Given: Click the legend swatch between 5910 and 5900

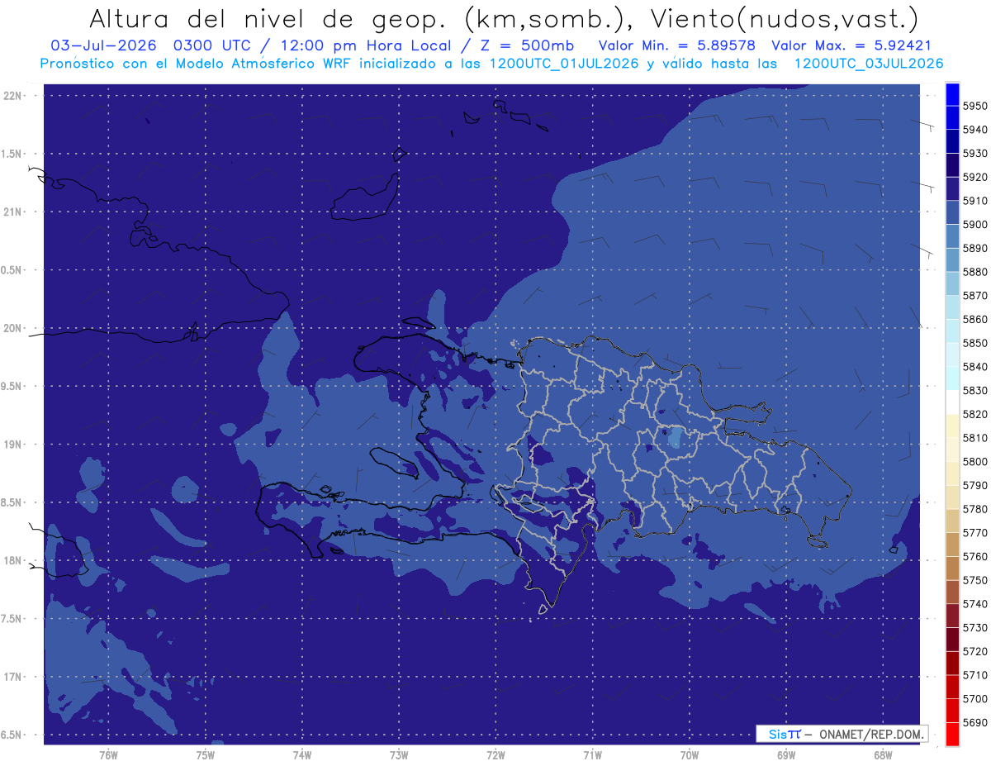Looking at the screenshot, I should click(952, 213).
